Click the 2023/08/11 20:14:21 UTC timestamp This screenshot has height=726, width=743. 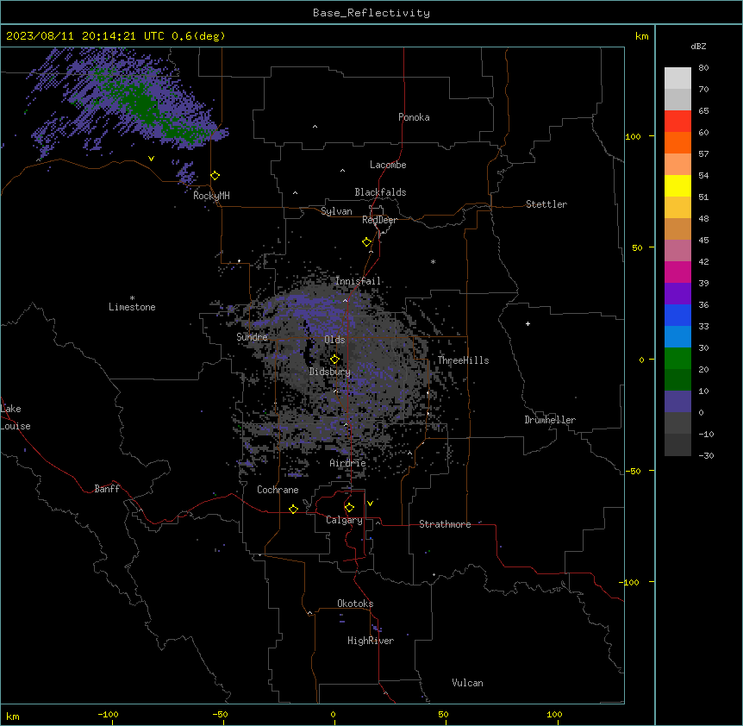click(x=85, y=36)
